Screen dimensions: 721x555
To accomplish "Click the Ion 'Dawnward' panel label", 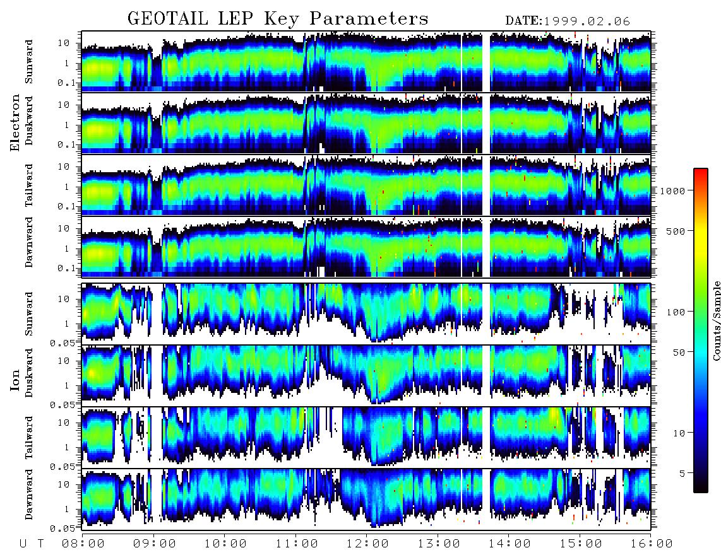I will click(29, 494).
